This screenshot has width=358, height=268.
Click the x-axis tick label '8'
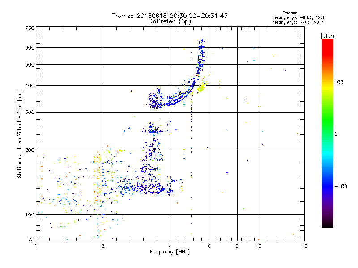coord(237,246)
